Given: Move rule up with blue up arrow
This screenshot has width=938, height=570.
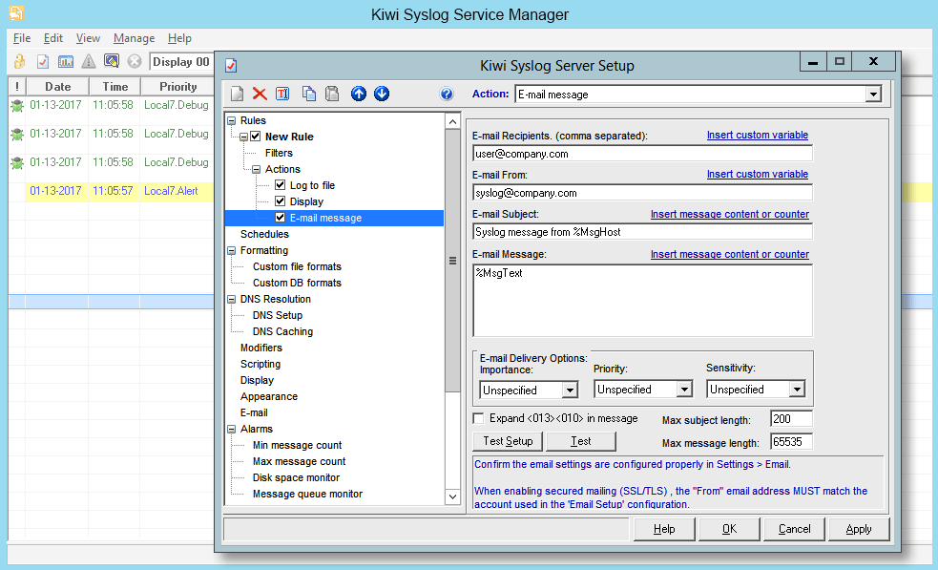Looking at the screenshot, I should [x=359, y=94].
